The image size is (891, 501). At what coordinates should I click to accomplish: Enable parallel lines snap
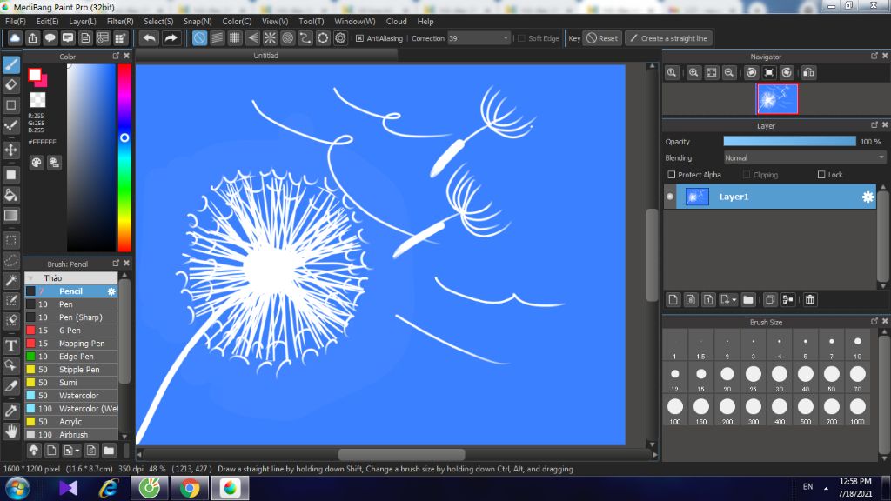point(217,38)
